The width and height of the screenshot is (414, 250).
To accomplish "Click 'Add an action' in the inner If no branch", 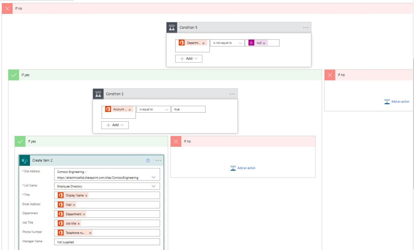I will [243, 168].
